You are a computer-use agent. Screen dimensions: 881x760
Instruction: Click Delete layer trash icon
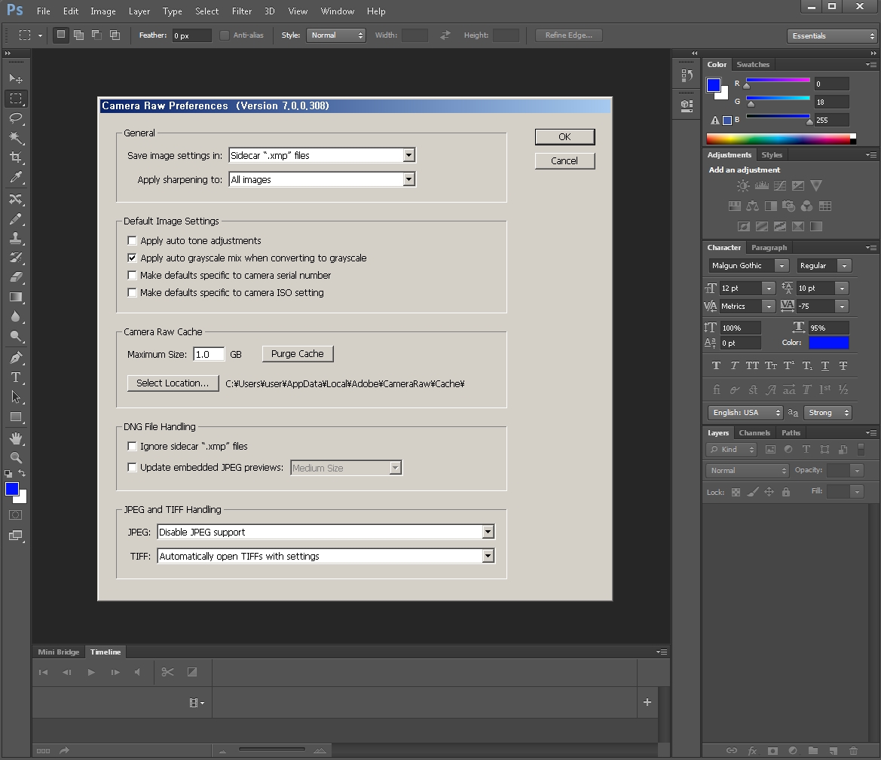[x=853, y=750]
